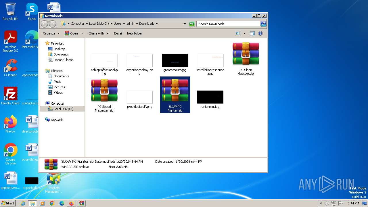Expand the Open button dropdown arrow

pyautogui.click(x=83, y=33)
